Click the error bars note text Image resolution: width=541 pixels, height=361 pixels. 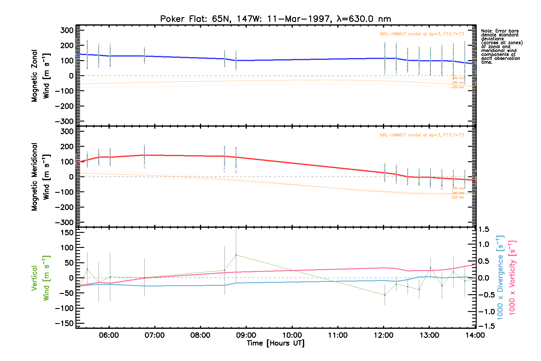[x=501, y=46]
